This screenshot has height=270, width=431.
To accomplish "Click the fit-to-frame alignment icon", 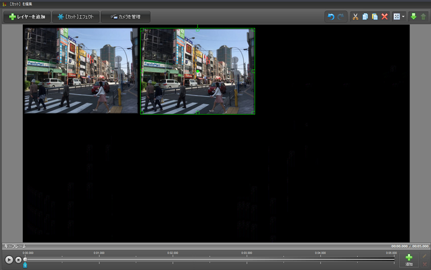I will pyautogui.click(x=397, y=17).
